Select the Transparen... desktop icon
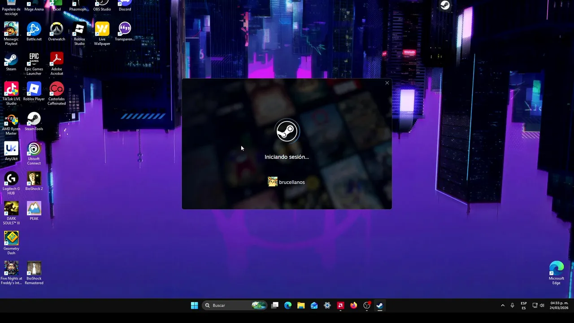 pos(125,31)
